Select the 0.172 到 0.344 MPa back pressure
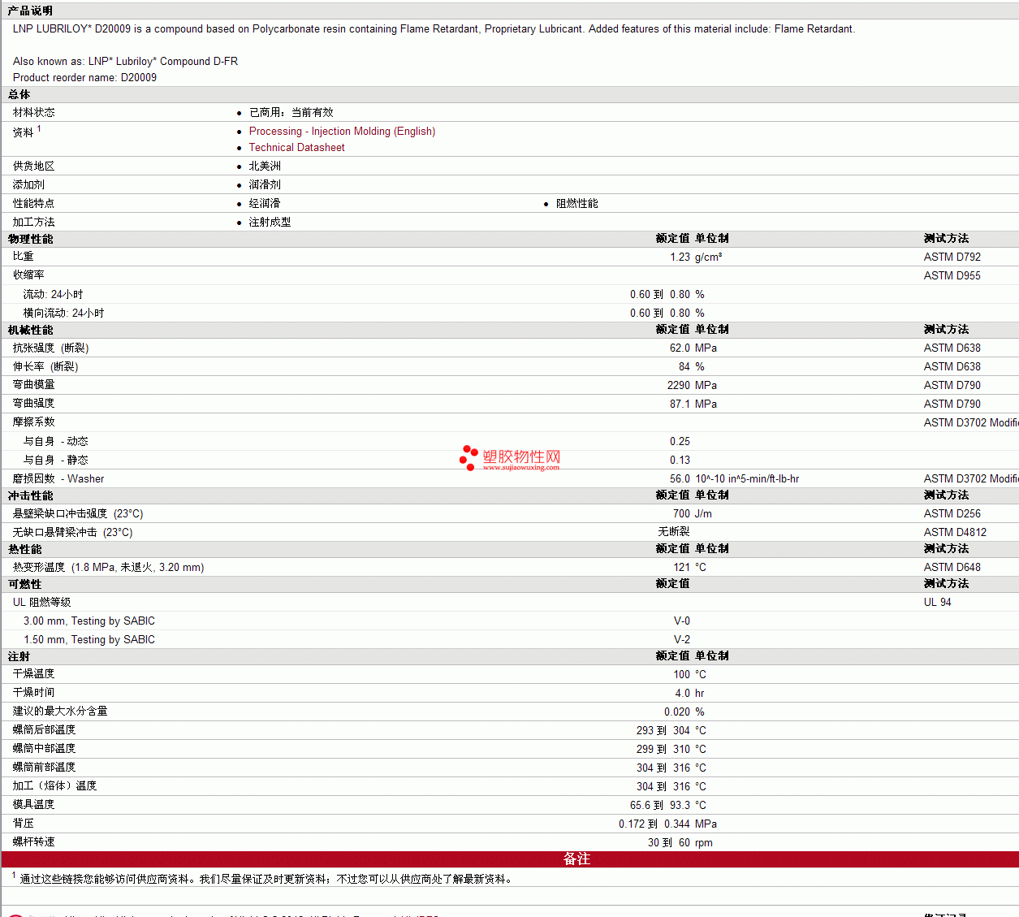This screenshot has width=1019, height=917. click(667, 824)
